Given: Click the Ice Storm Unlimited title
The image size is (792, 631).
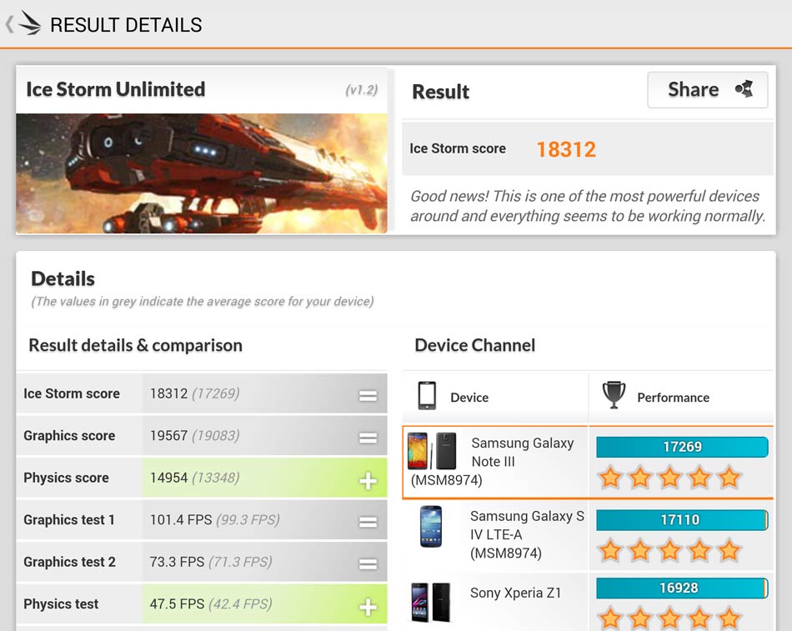Looking at the screenshot, I should [116, 89].
